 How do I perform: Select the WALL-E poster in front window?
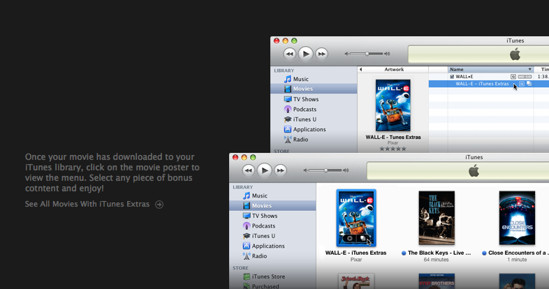[356, 218]
